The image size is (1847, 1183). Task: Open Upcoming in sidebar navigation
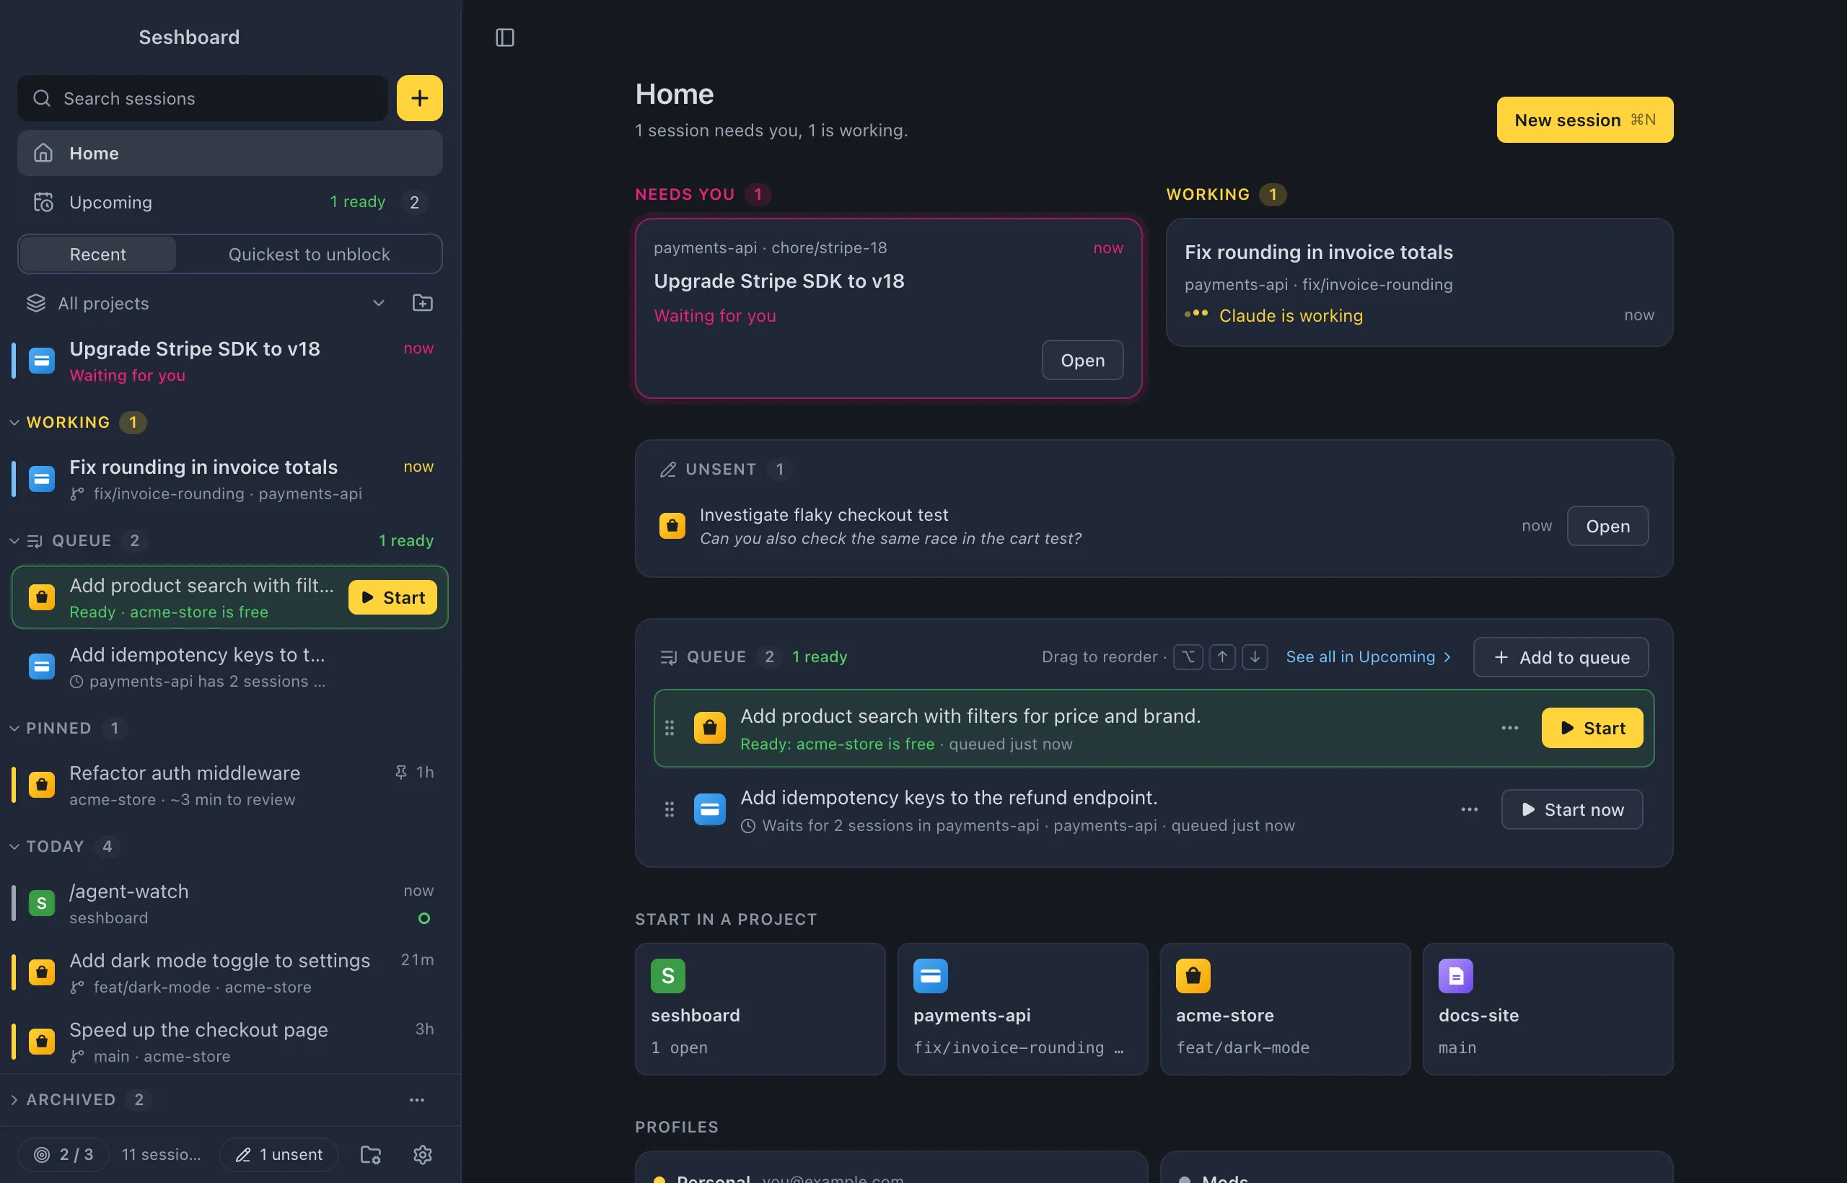coord(229,202)
